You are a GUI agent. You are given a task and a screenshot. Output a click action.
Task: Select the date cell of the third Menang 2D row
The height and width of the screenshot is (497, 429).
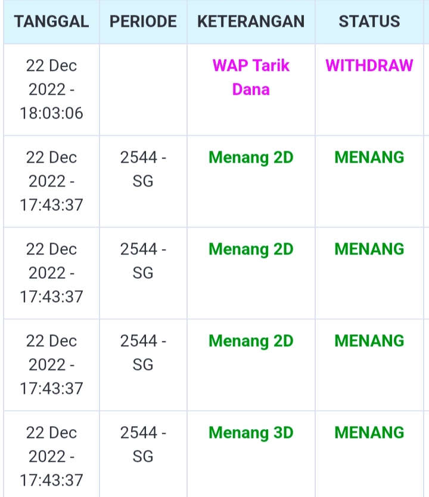coord(51,364)
